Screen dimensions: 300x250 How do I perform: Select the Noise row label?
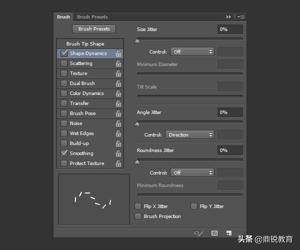pyautogui.click(x=76, y=123)
